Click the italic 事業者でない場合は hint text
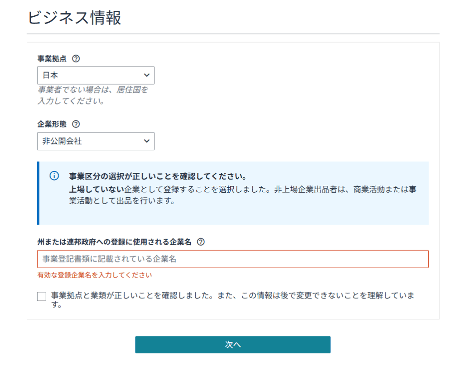464x375 pixels. (93, 90)
